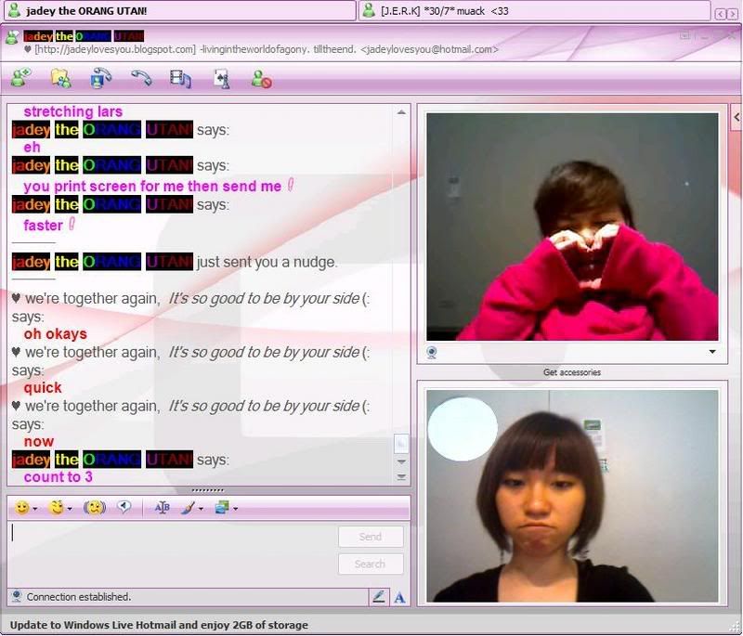Switch back to text mode with the A toggle
Viewport: 743px width, 636px height.
[398, 597]
